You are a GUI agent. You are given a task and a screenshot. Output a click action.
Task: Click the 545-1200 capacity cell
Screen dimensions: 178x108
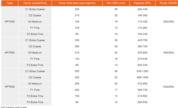(143, 71)
